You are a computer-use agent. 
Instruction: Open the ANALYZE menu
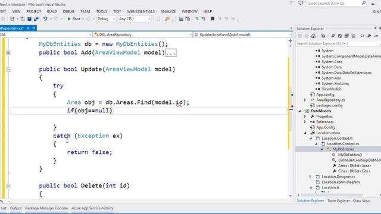168,11
